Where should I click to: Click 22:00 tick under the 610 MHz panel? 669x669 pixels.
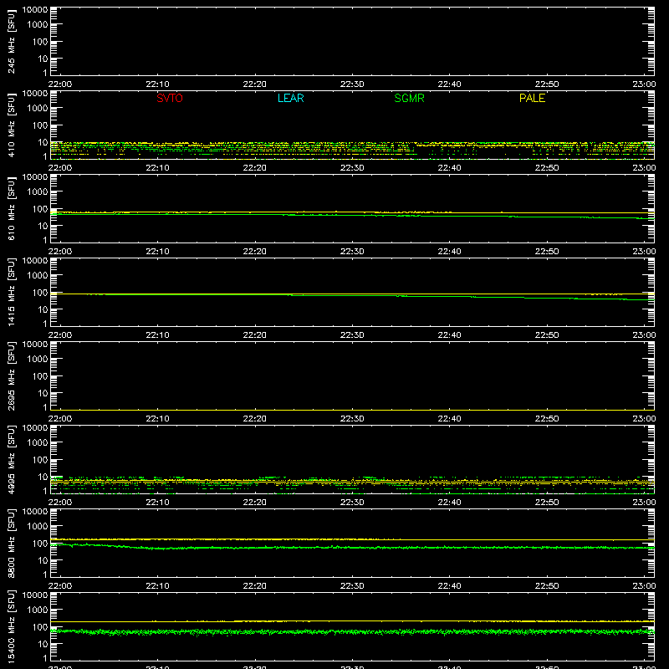(x=60, y=252)
